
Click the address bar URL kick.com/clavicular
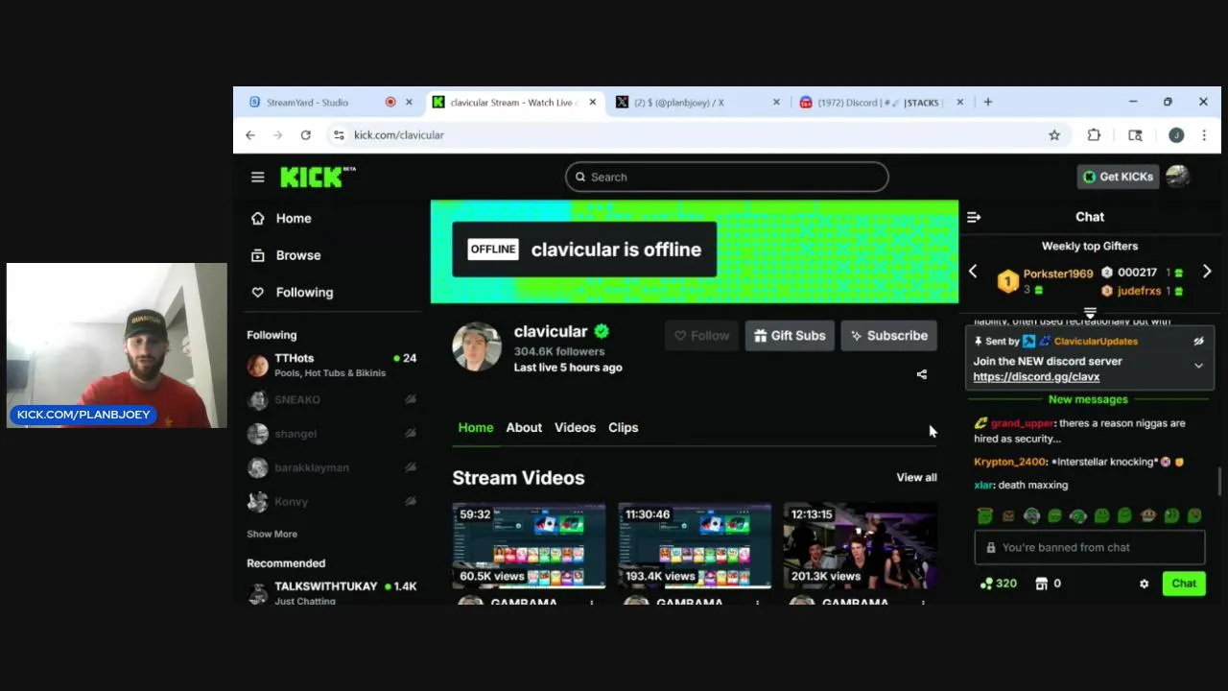[399, 135]
